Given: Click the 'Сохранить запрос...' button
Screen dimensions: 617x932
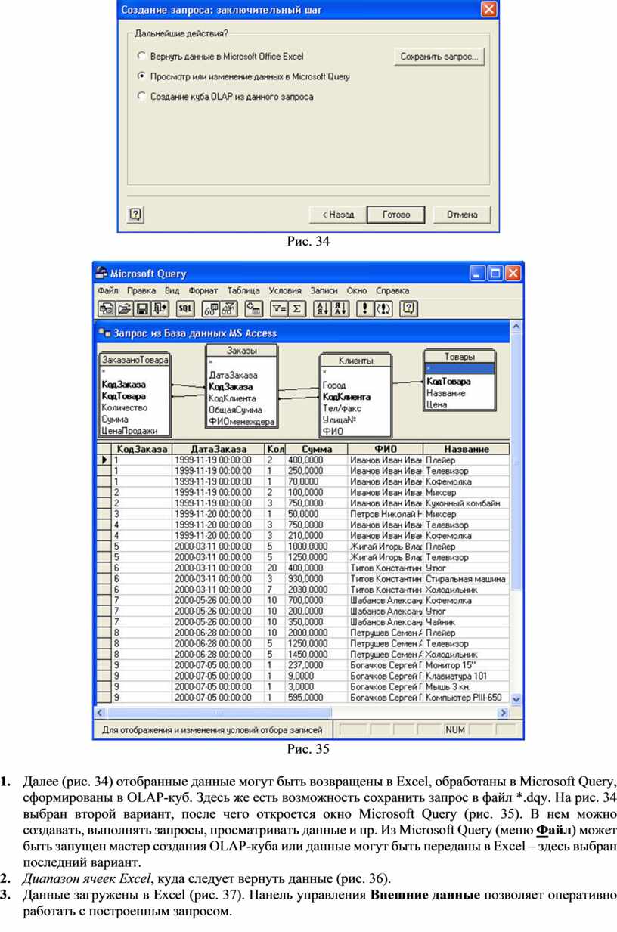Looking at the screenshot, I should (x=439, y=57).
